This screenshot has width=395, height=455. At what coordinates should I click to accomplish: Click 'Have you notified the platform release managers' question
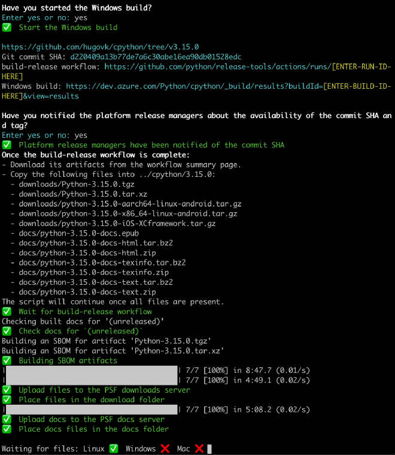click(x=197, y=120)
